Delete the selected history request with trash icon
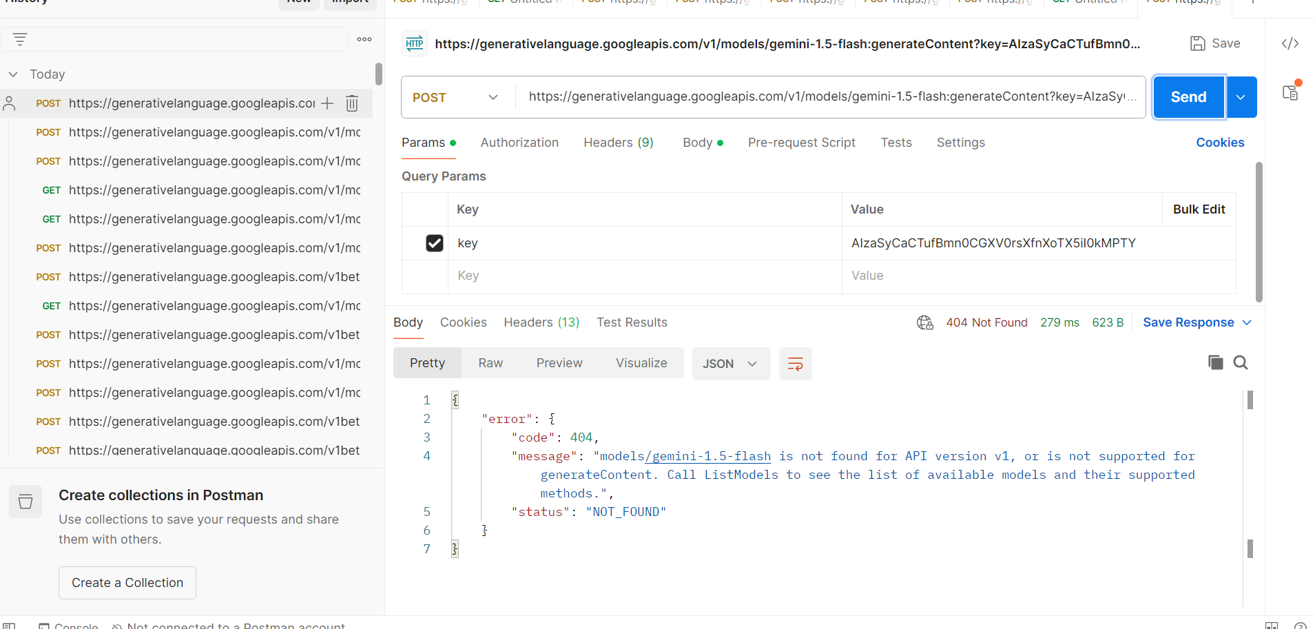The image size is (1315, 629). [x=351, y=103]
